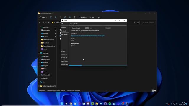The image size is (189, 106).
Task: Go up one folder with the up arrow
Action: (49, 23)
